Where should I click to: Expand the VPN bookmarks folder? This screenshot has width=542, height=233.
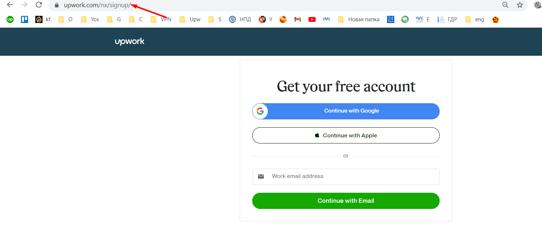[161, 19]
